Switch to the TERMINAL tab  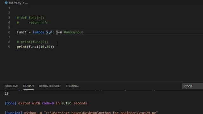[x=72, y=86]
